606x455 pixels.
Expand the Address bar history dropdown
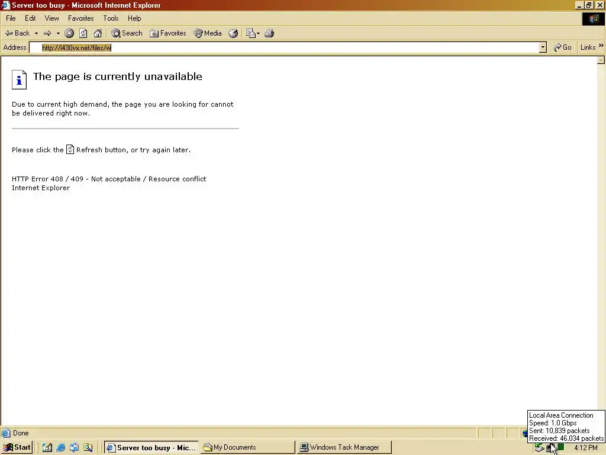pyautogui.click(x=543, y=47)
